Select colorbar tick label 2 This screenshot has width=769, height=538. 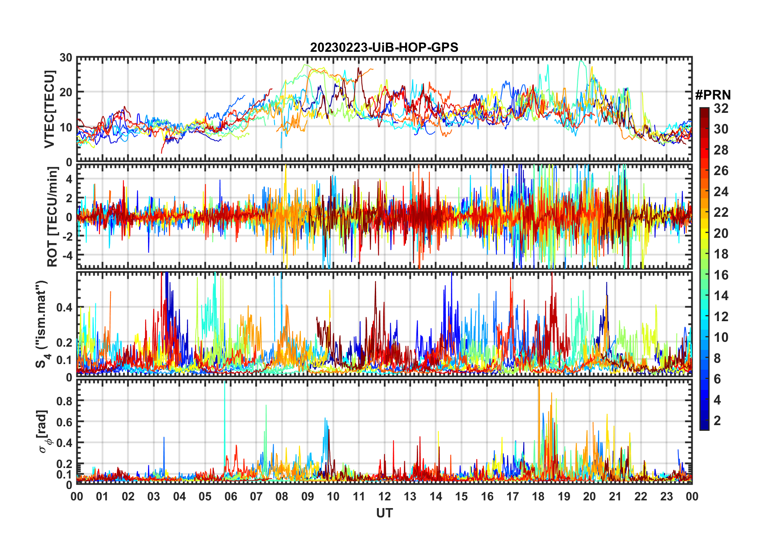(x=717, y=421)
